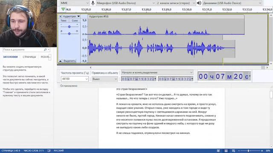Select the СТРАНИЦЫ tab in navigation pane
This screenshot has height=153, width=273.
(29, 57)
